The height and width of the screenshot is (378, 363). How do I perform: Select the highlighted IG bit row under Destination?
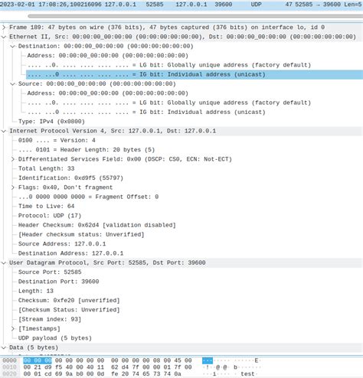coord(195,74)
